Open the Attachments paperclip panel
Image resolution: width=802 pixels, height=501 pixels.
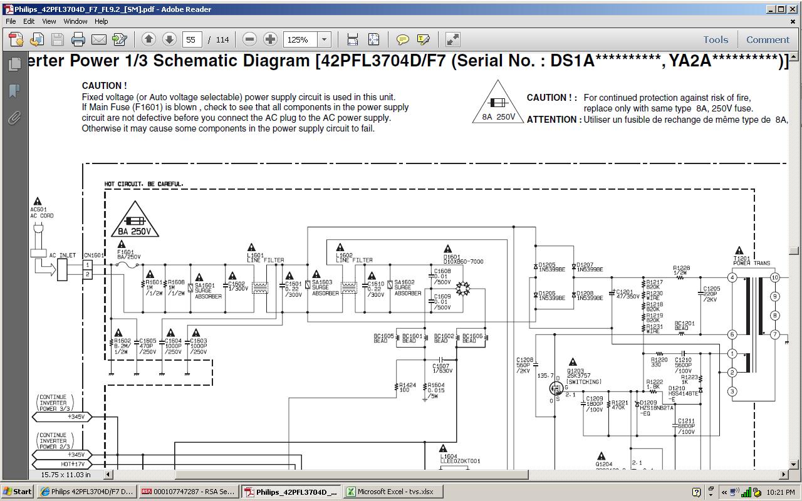click(x=14, y=118)
